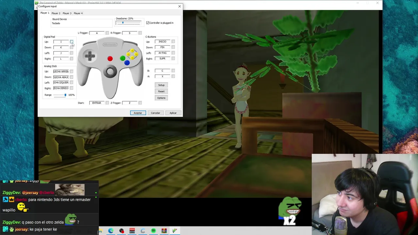
Task: Close the Configure input dialog
Action: [179, 6]
